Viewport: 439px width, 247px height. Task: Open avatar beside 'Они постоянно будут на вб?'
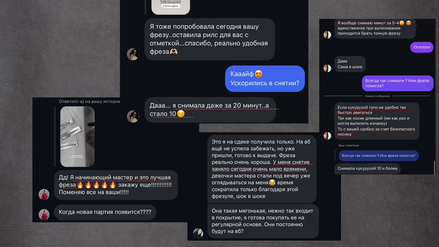pos(198,233)
